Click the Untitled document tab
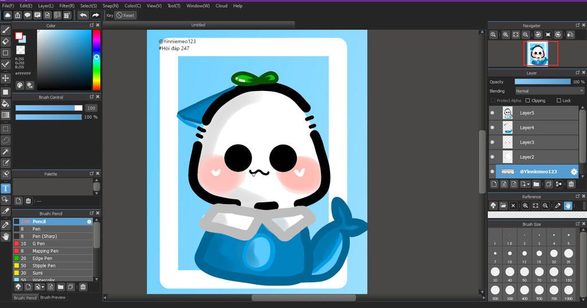Screen dimensions: 587x308 198,25
